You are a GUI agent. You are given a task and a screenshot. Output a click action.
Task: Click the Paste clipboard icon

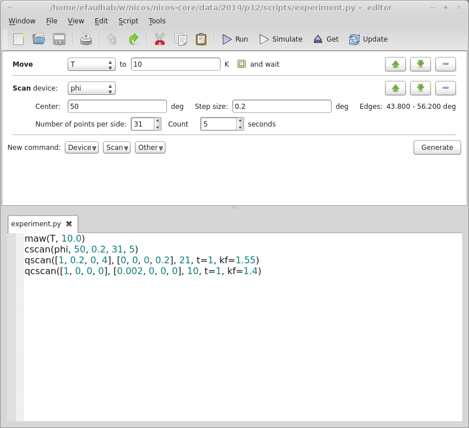[x=201, y=39]
